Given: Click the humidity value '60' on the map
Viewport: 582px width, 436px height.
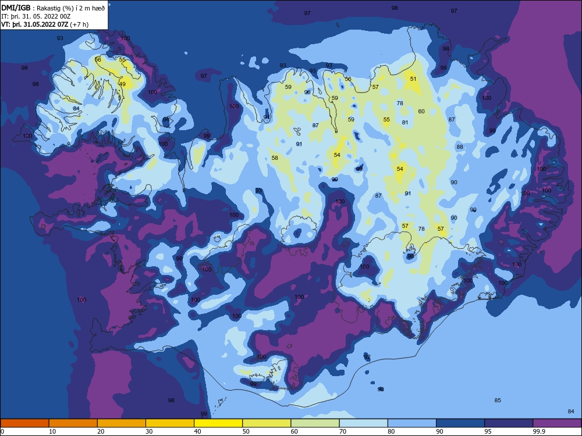Looking at the screenshot, I should (x=421, y=111).
